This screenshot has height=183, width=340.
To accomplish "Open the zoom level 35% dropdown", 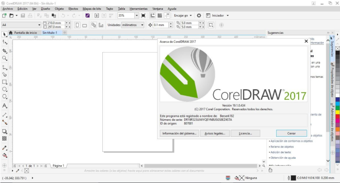I will [137, 15].
